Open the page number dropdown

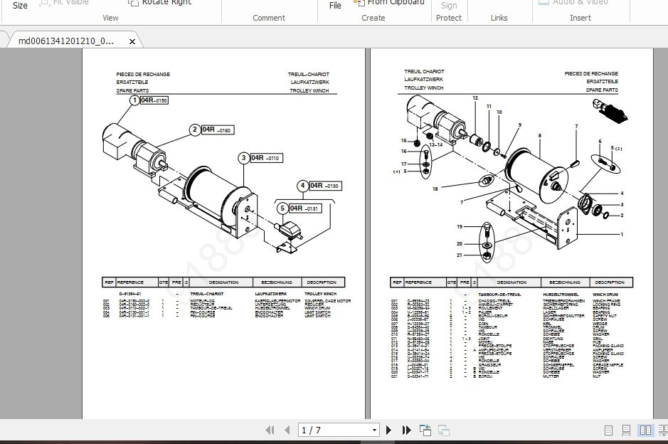point(375,430)
